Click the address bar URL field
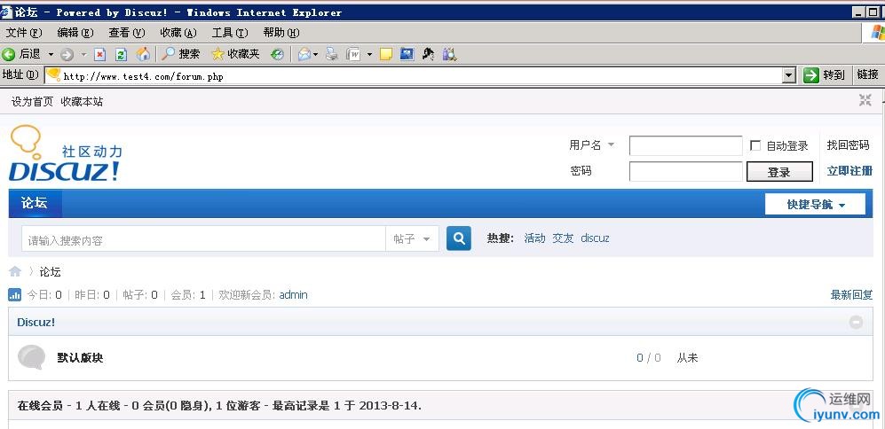885x429 pixels. (x=414, y=75)
